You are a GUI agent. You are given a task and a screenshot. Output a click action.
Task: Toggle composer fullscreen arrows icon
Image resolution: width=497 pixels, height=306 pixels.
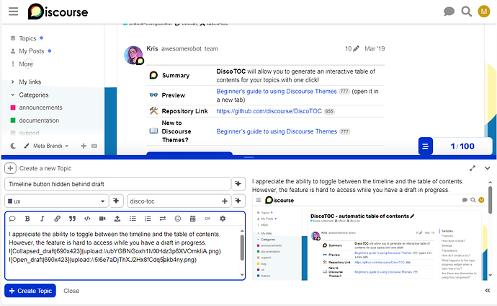(473, 168)
